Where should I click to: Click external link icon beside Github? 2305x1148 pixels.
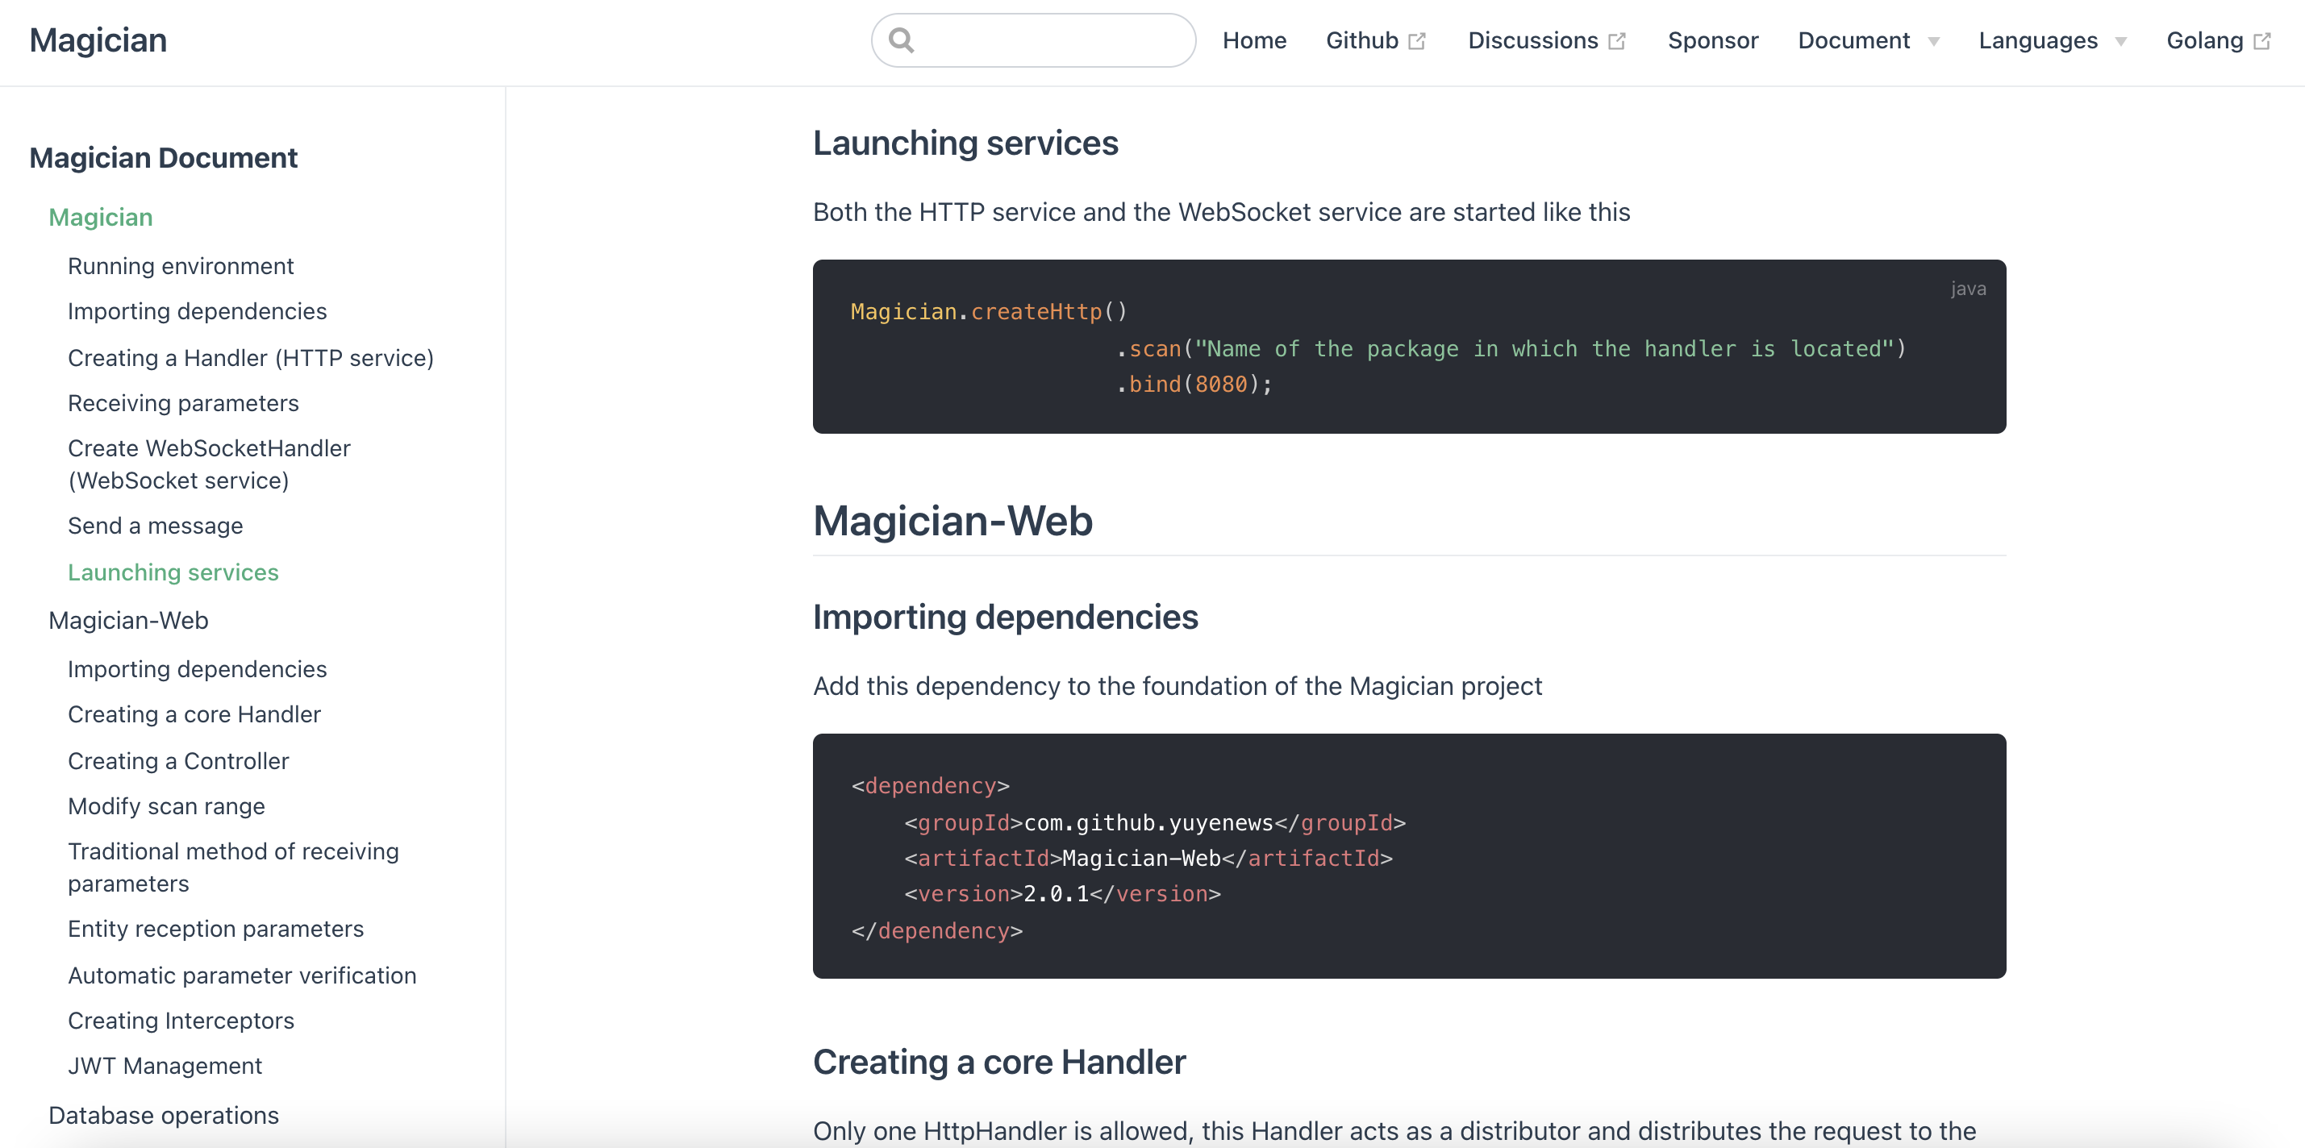click(x=1416, y=41)
